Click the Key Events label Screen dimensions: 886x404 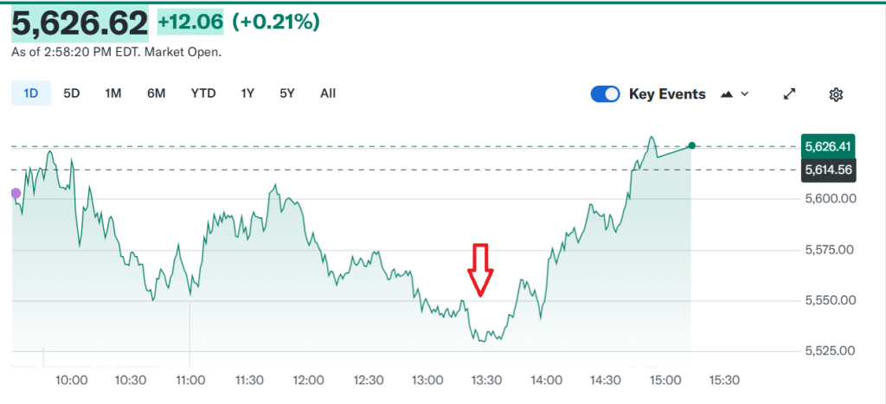click(x=667, y=94)
